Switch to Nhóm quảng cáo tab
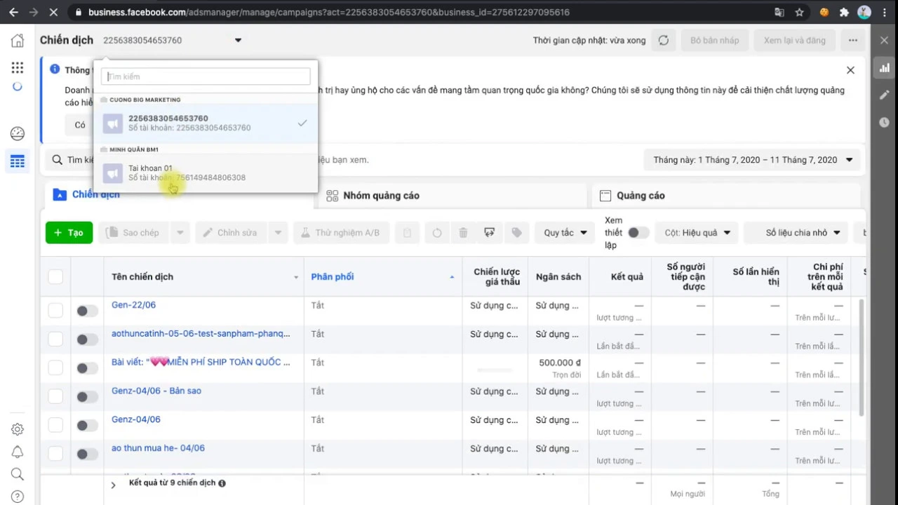898x505 pixels. (452, 196)
